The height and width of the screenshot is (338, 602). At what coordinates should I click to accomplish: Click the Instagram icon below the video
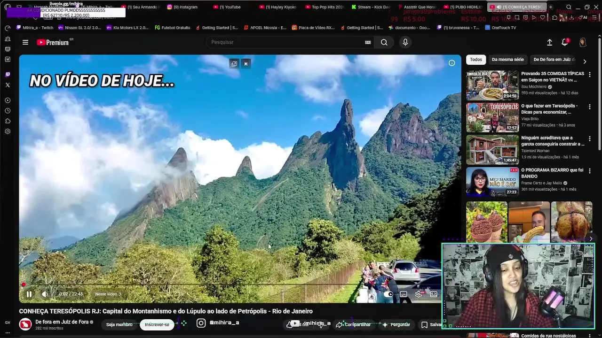(x=201, y=323)
